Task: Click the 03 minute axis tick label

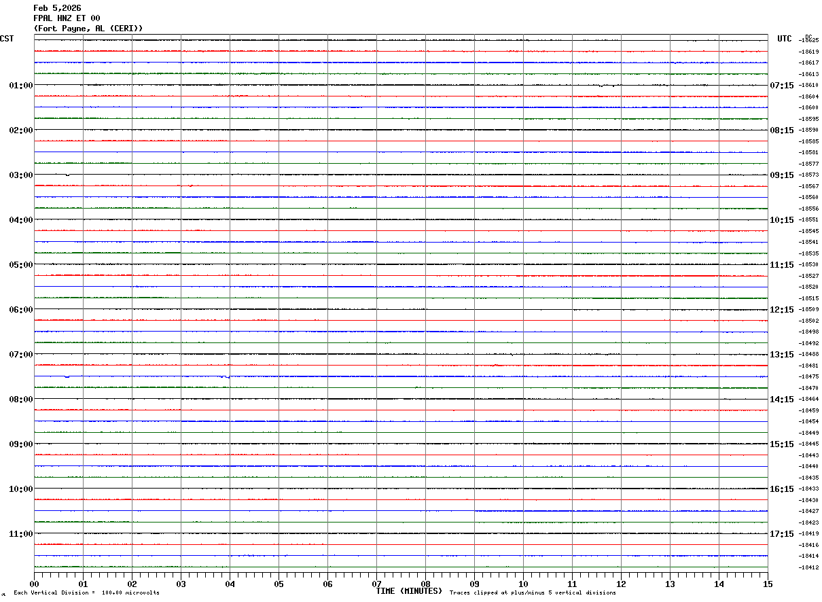Action: (x=181, y=584)
